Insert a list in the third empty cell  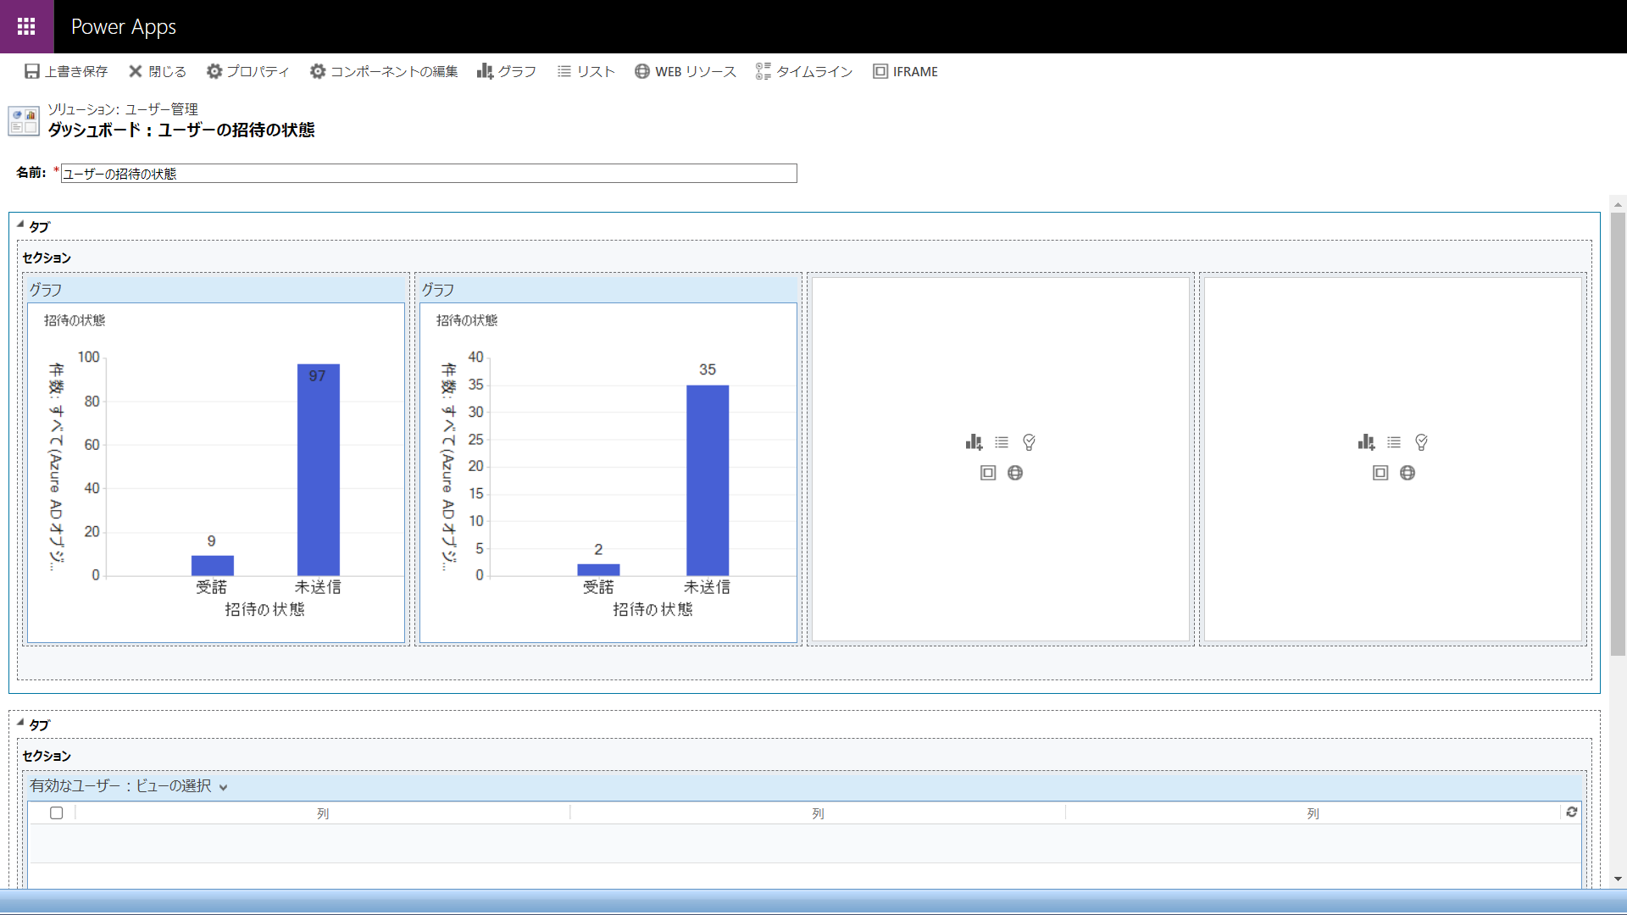[1002, 442]
